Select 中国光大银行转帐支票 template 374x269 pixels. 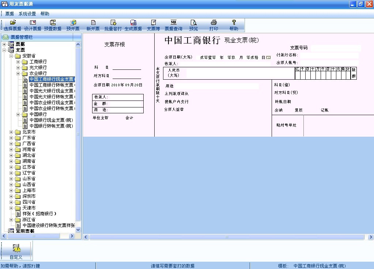coord(52,97)
